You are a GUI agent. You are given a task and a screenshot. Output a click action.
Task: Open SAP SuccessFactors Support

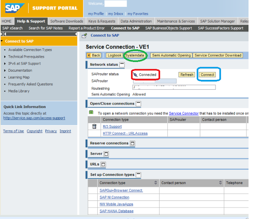(x=221, y=28)
